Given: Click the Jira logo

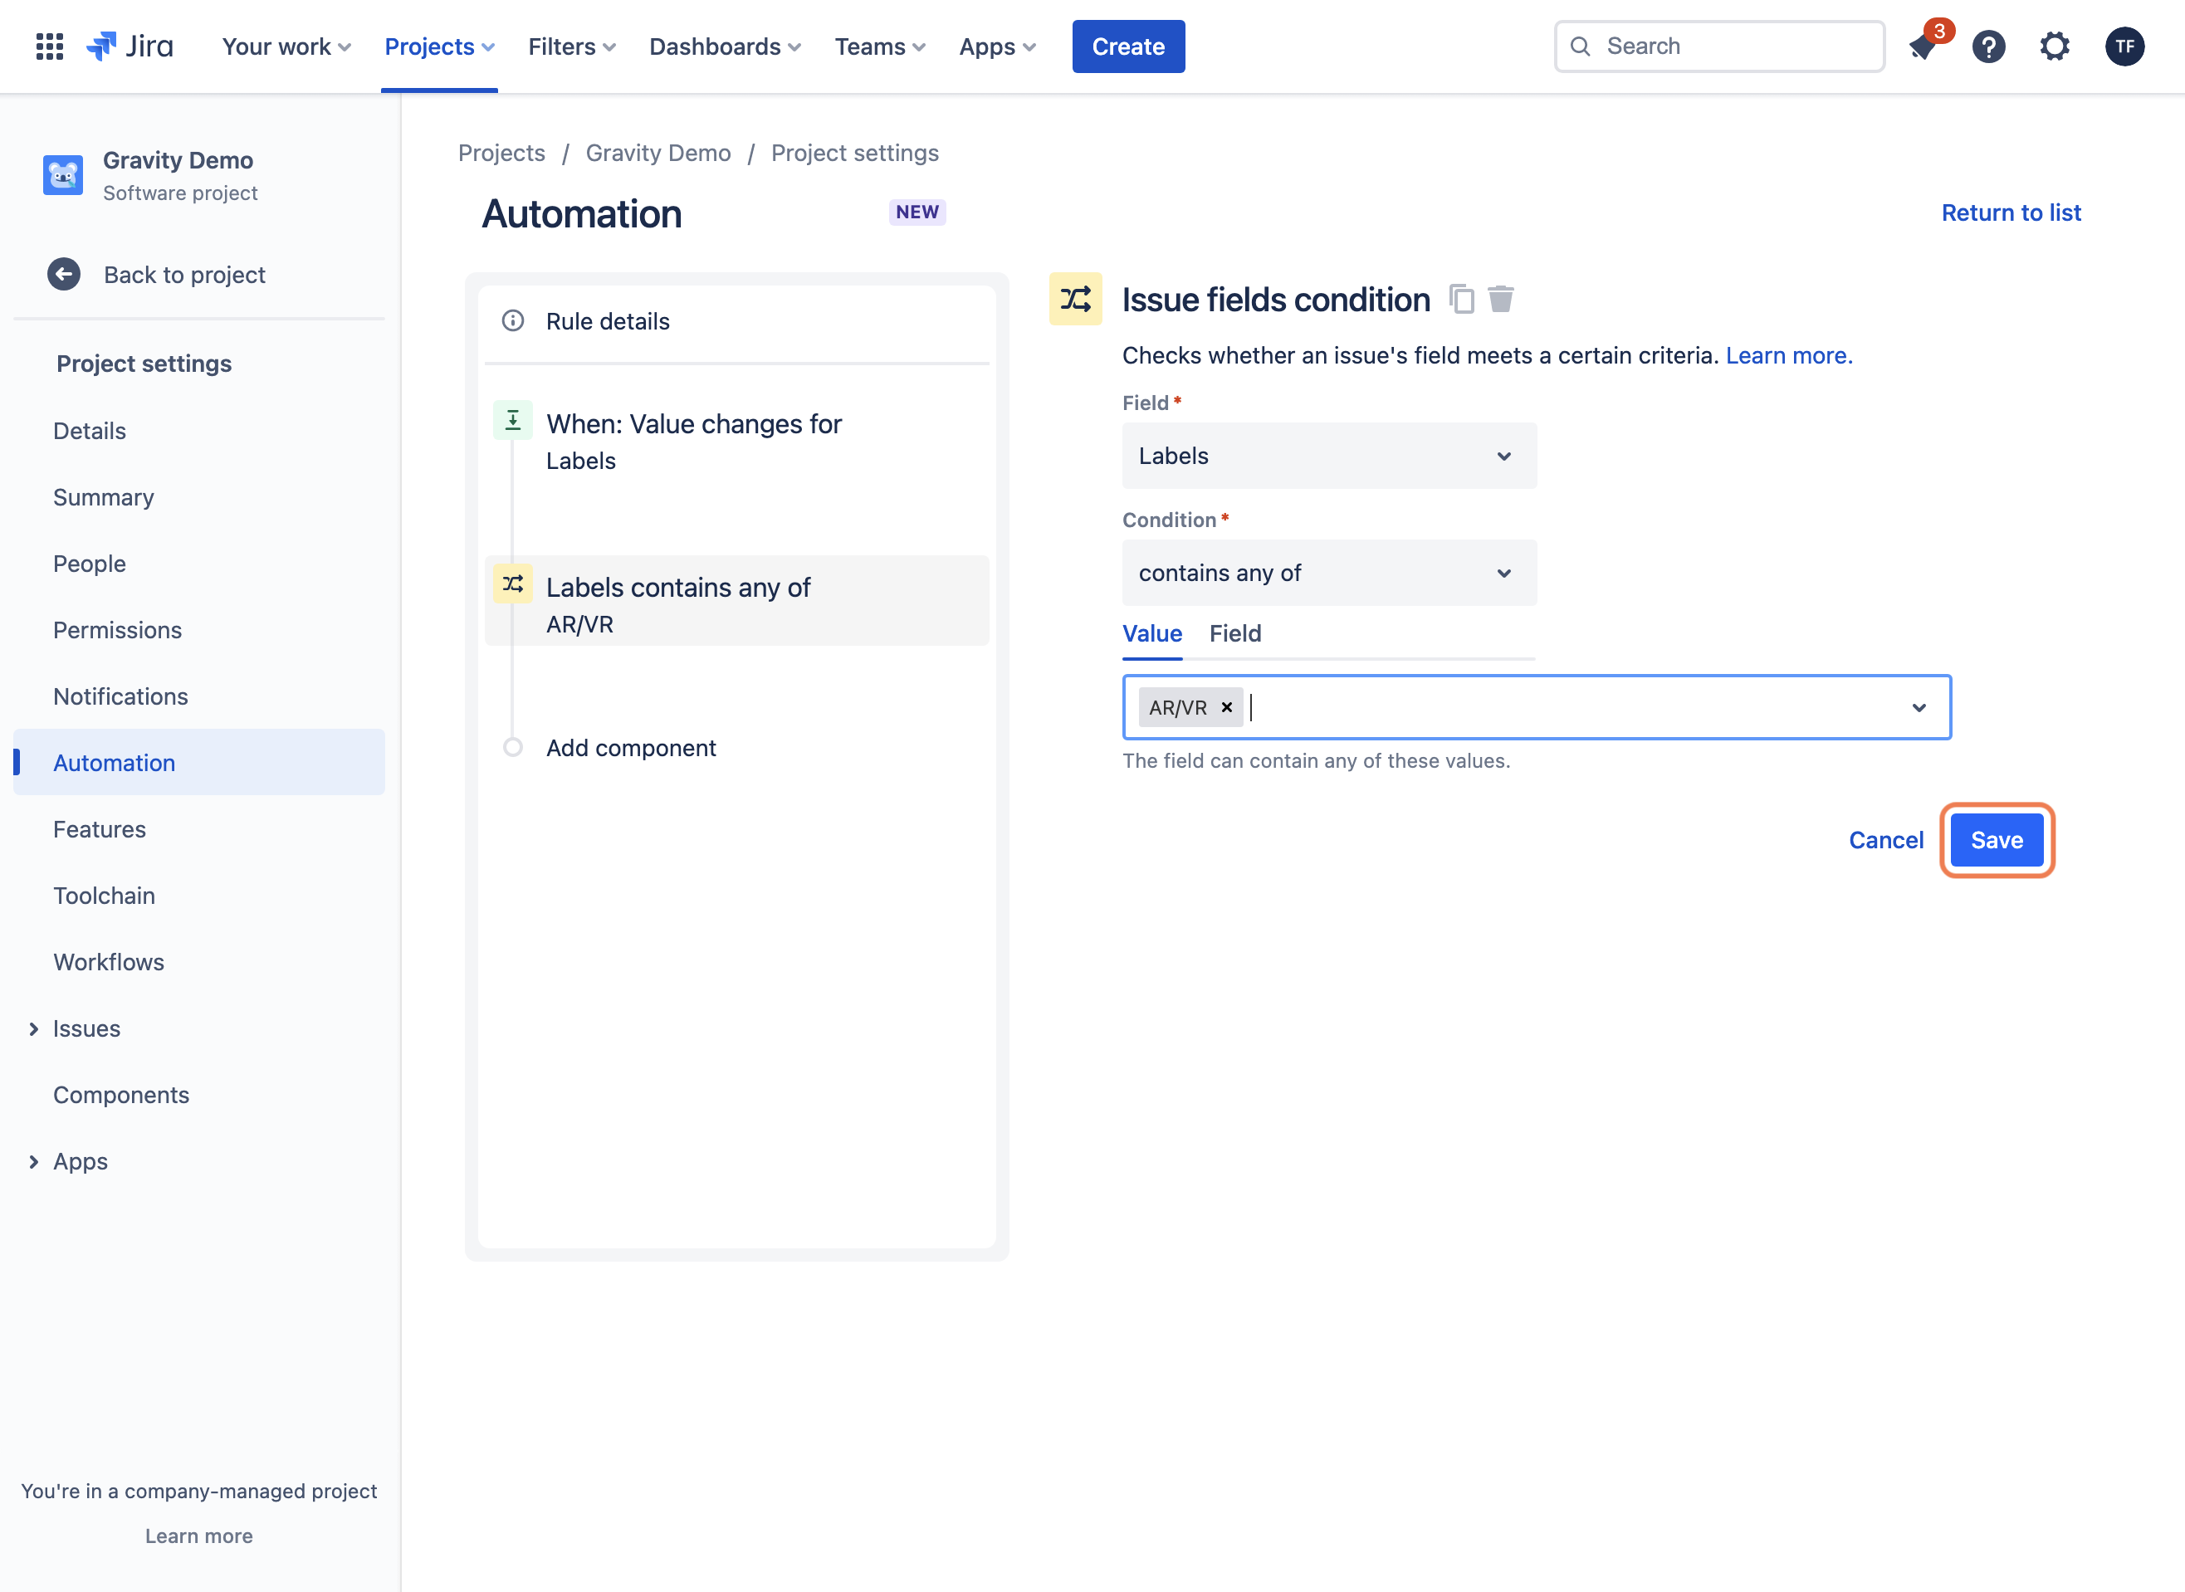Looking at the screenshot, I should tap(130, 46).
